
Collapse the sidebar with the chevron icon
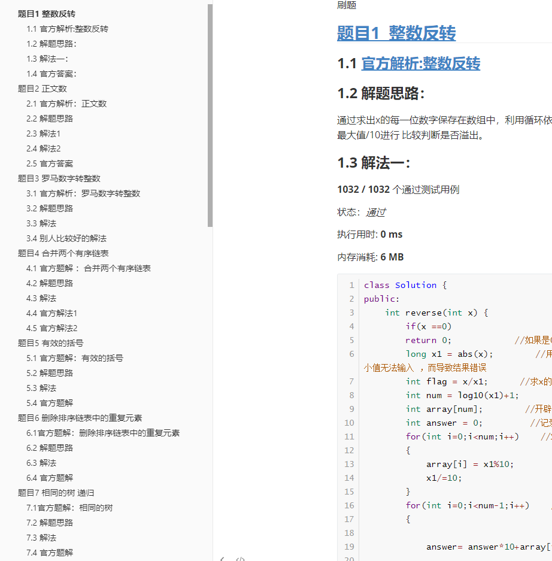[222, 559]
